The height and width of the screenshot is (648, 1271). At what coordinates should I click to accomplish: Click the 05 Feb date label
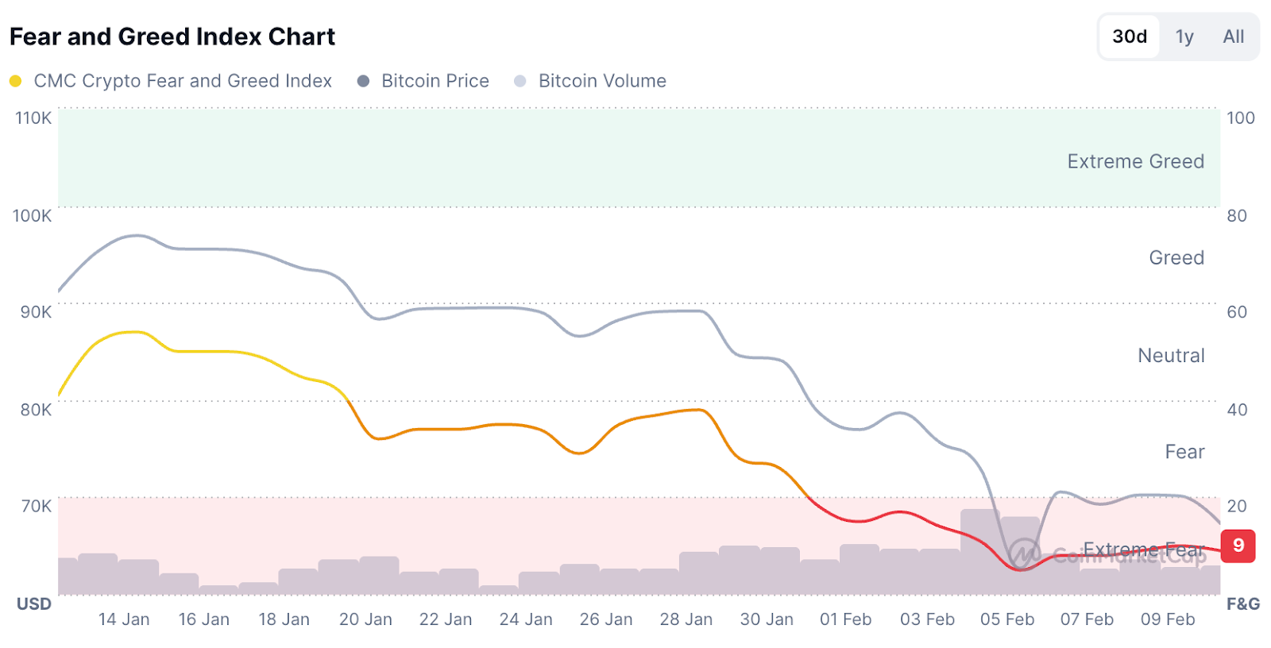coord(1006,619)
